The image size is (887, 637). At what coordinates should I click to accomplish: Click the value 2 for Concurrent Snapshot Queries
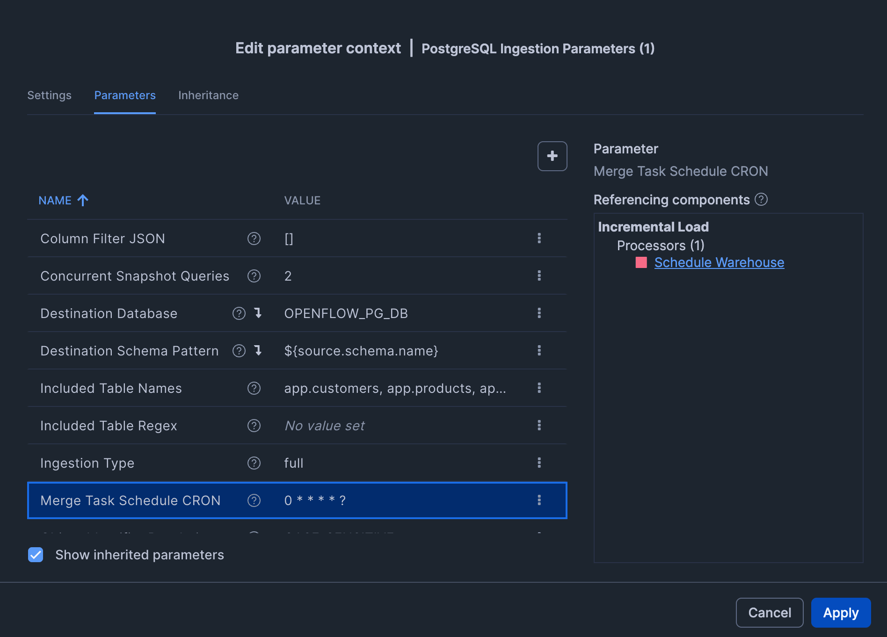point(288,276)
